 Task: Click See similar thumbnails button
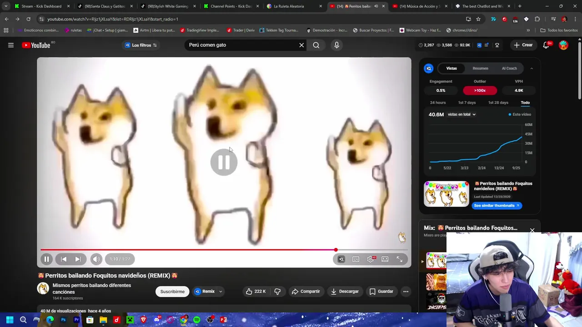coord(497,205)
